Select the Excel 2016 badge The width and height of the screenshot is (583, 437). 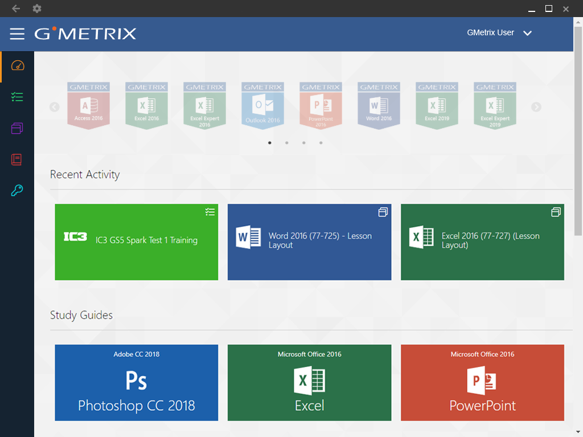click(146, 106)
